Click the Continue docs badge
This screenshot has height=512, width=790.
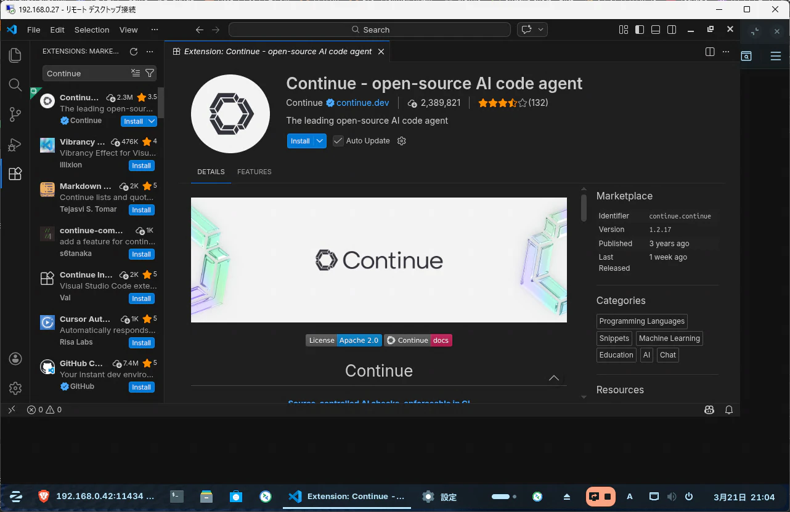418,340
